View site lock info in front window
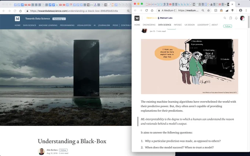This screenshot has width=250, height=156. click(x=159, y=11)
